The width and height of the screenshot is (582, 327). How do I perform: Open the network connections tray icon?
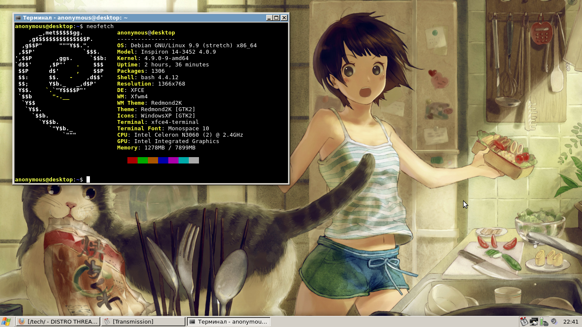pyautogui.click(x=534, y=321)
